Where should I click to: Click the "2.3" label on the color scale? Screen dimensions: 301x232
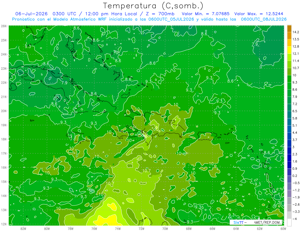(x=295, y=154)
